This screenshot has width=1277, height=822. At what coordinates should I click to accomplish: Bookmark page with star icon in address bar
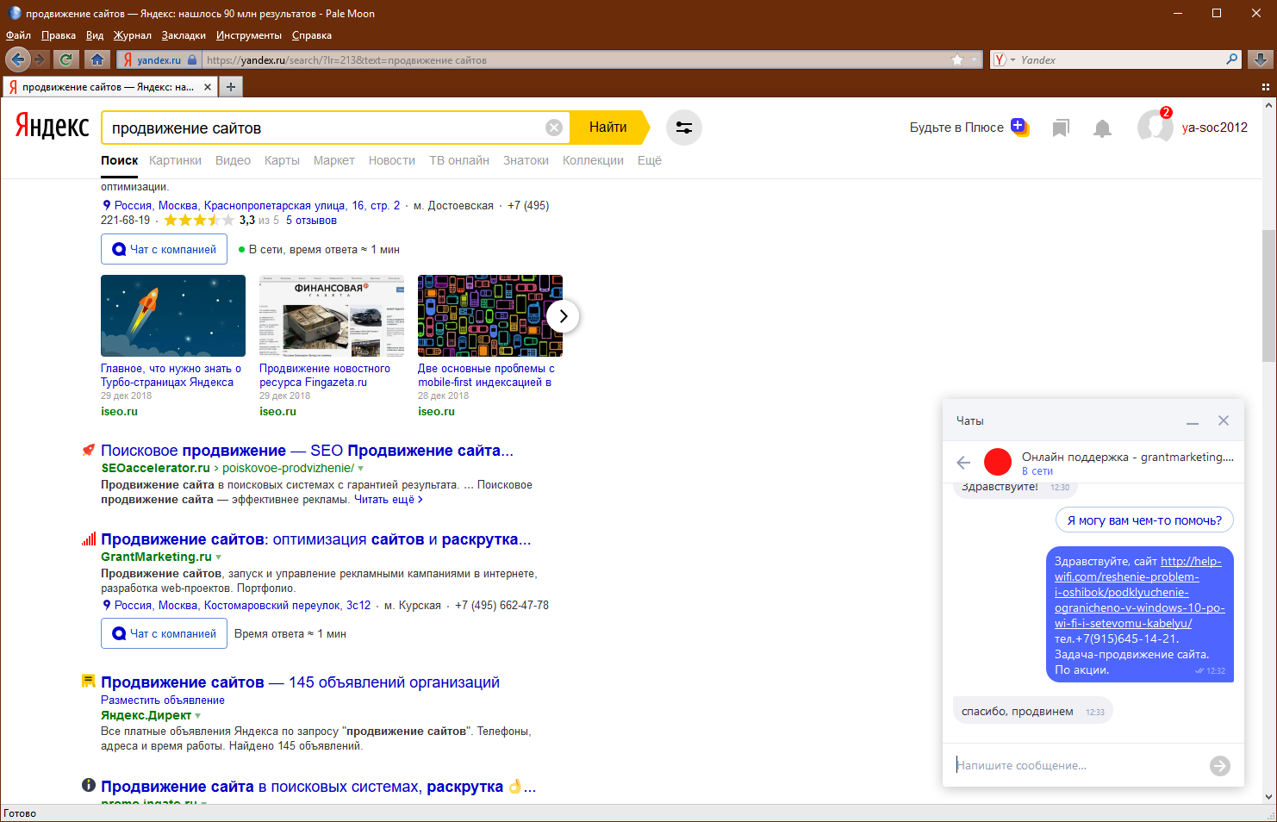click(x=957, y=59)
